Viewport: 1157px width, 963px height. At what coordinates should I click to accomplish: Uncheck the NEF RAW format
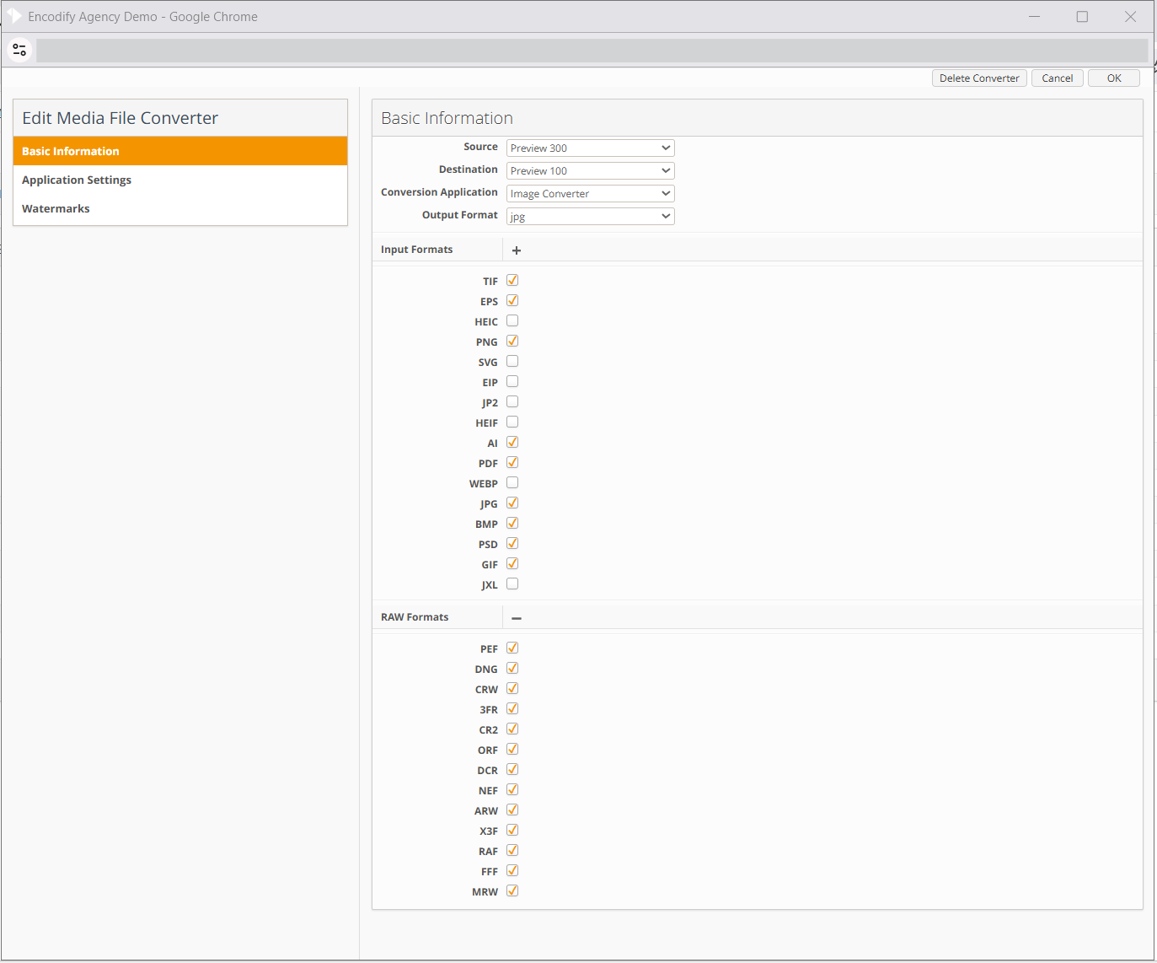pyautogui.click(x=512, y=789)
